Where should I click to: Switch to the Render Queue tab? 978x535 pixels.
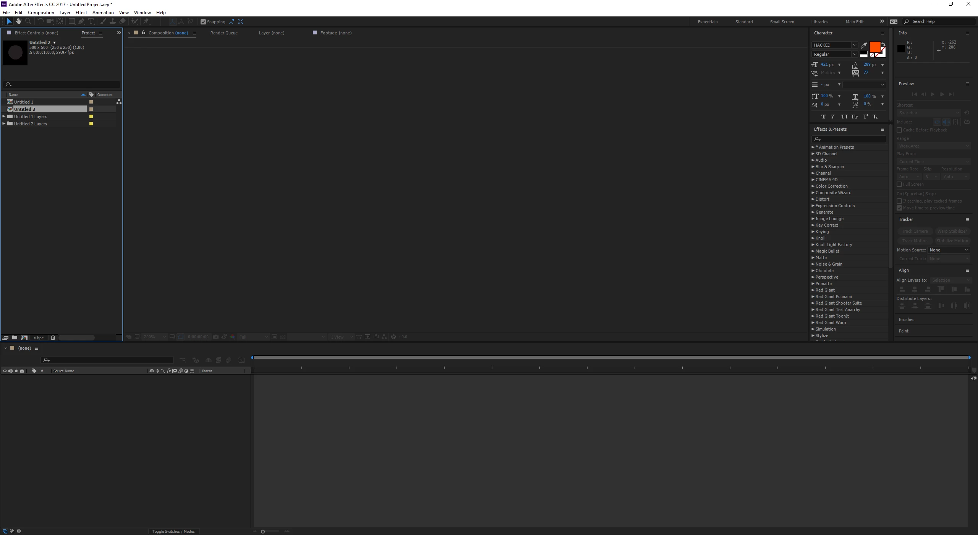(224, 33)
